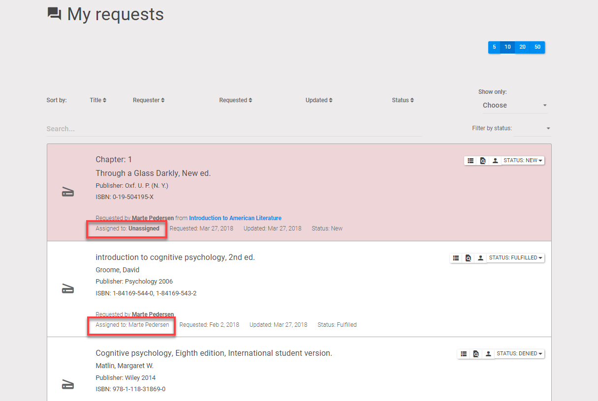Open the Introduction to American Literature link
Image resolution: width=598 pixels, height=401 pixels.
tap(235, 218)
